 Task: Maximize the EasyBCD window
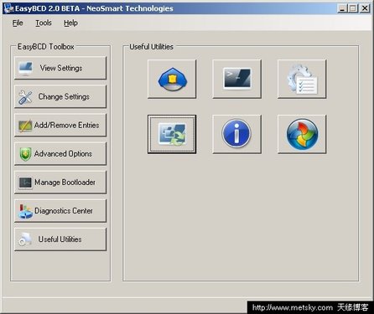[x=353, y=8]
